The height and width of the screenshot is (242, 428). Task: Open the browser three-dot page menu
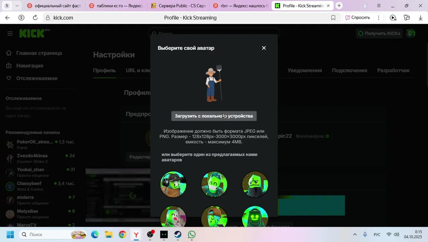pos(378,18)
